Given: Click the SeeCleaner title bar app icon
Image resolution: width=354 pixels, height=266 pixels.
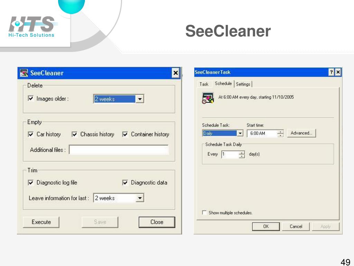Looking at the screenshot, I should 24,73.
